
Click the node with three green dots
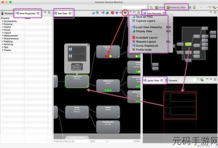click(108, 86)
